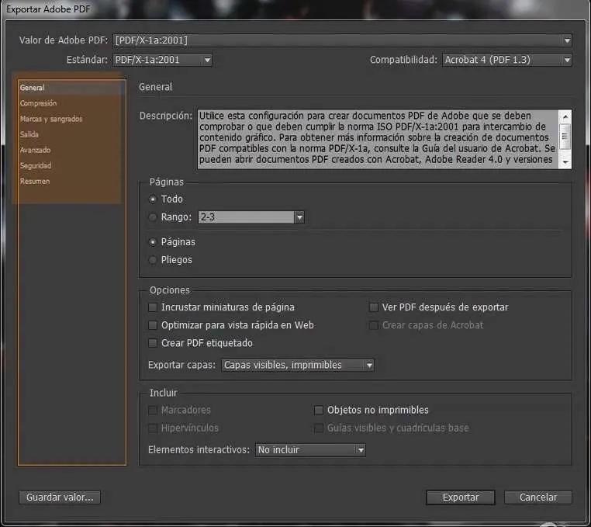Tick the Hipervínculos checkbox
This screenshot has height=527, width=591.
pos(153,428)
